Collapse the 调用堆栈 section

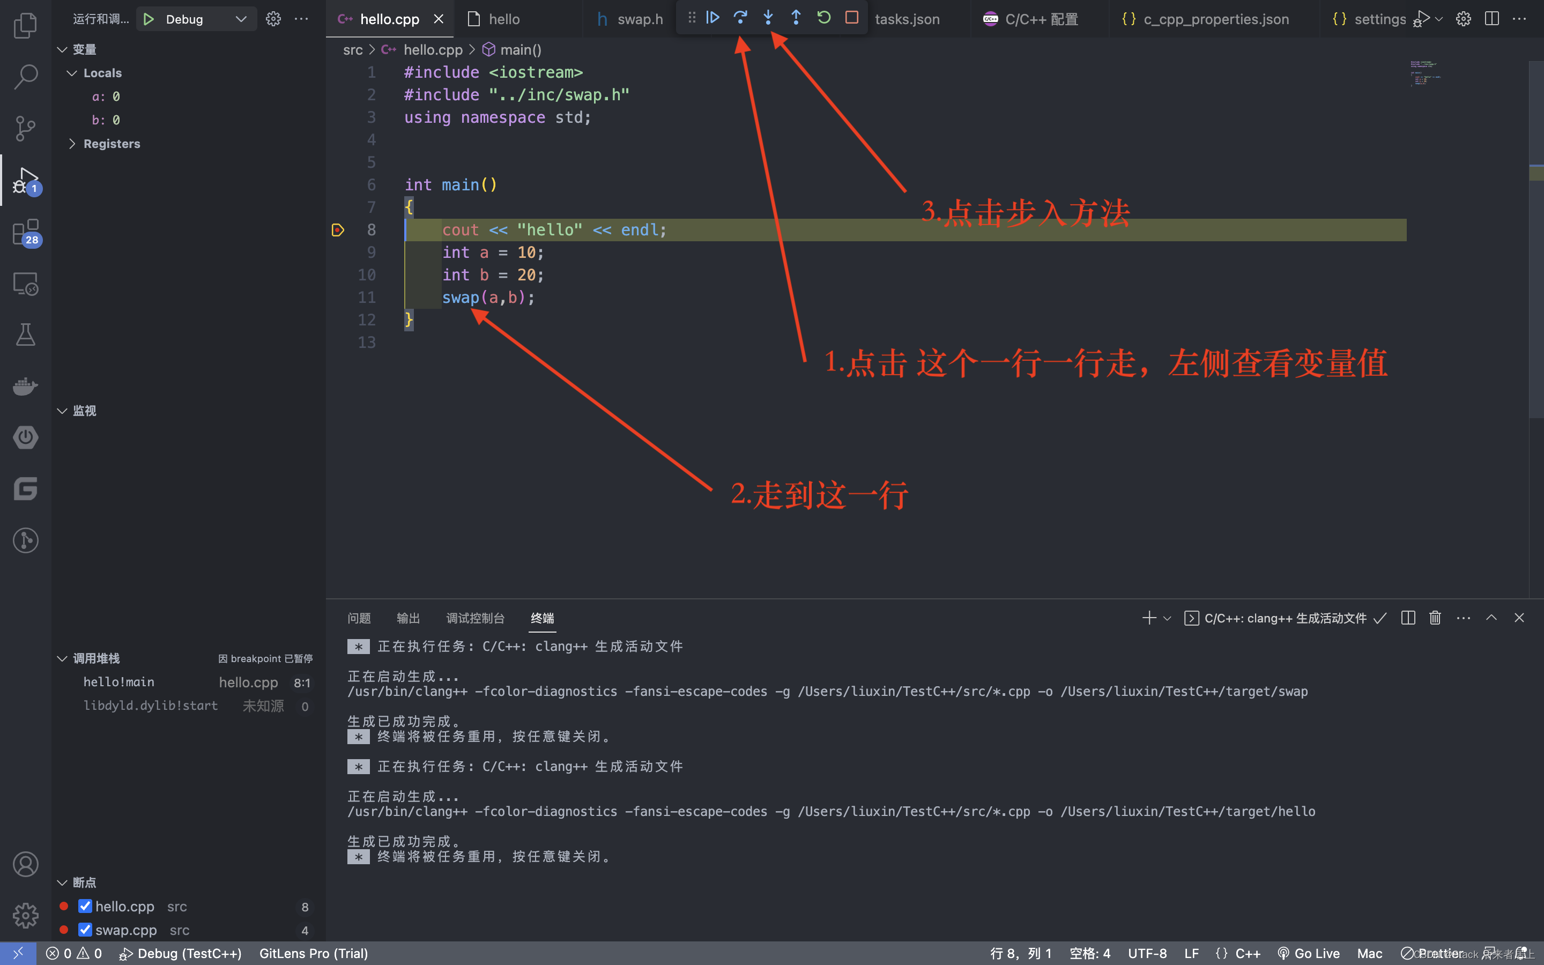point(62,658)
